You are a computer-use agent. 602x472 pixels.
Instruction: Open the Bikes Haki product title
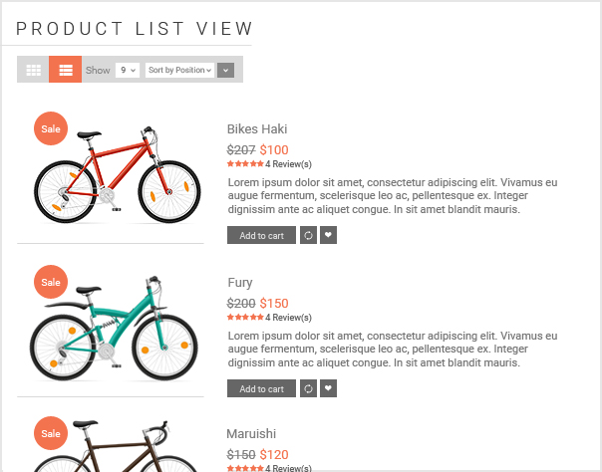tap(257, 129)
